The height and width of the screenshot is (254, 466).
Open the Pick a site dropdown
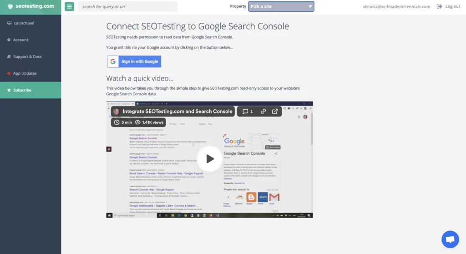coord(281,6)
